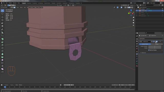Open the viewport Options dropdown
164x92 pixels.
coord(132,5)
